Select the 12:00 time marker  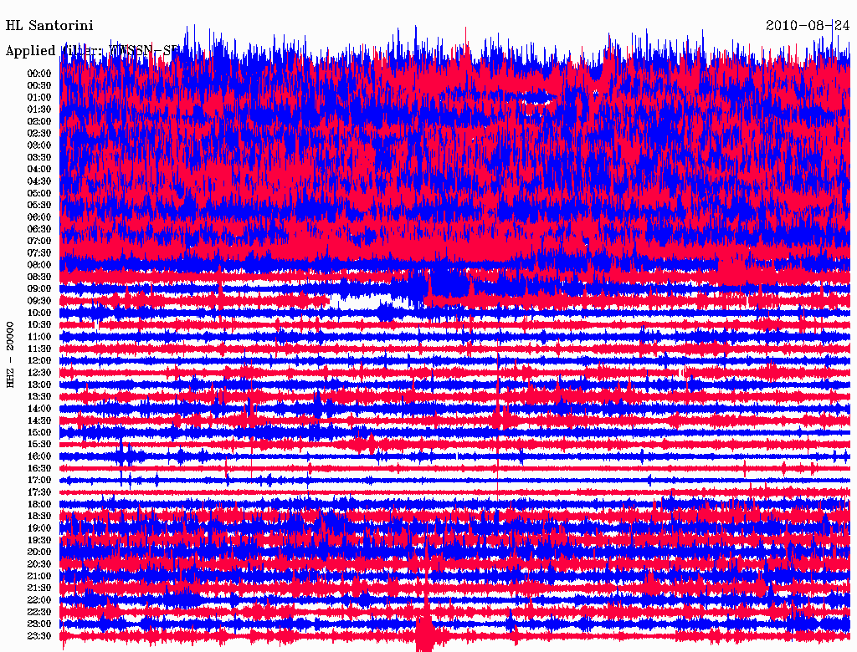point(39,360)
